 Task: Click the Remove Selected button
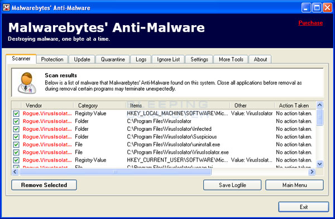tap(44, 185)
